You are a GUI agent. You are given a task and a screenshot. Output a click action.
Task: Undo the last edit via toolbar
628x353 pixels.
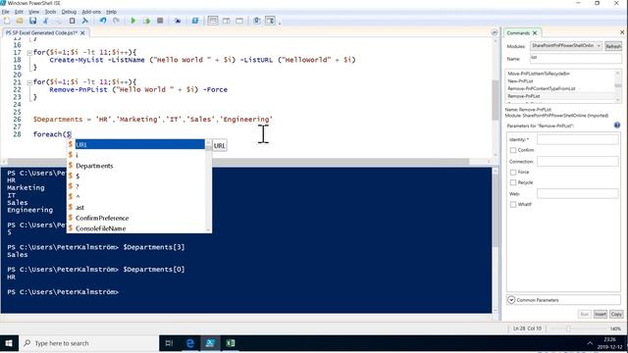click(x=103, y=21)
